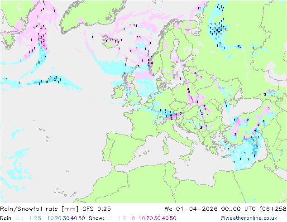The image size is (287, 222).
Task: Click the weatheronline.co.uk copyright link
Action: click(249, 218)
